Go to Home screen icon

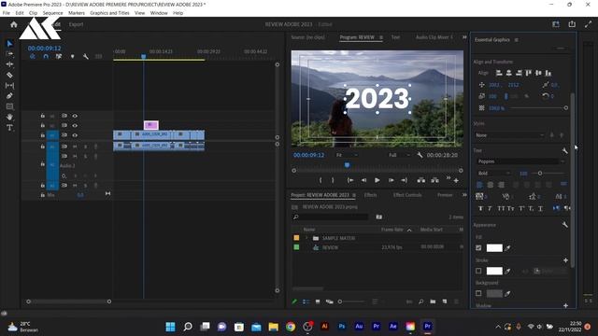coord(14,24)
